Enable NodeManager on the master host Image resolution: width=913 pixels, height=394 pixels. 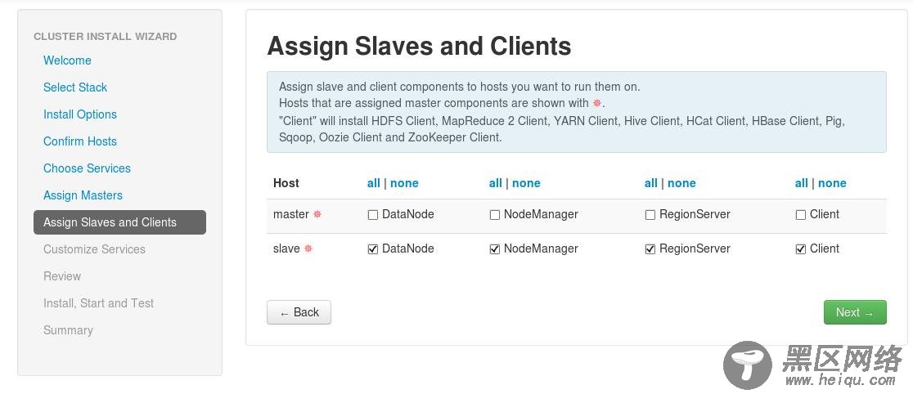[494, 215]
